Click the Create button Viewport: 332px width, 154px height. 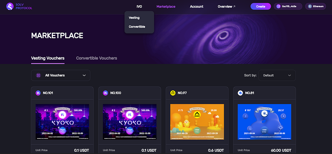(x=261, y=6)
